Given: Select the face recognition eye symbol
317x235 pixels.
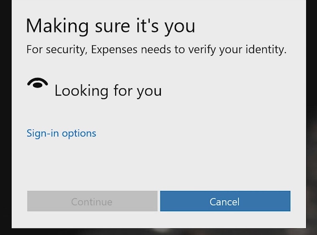Looking at the screenshot, I should pyautogui.click(x=38, y=83).
